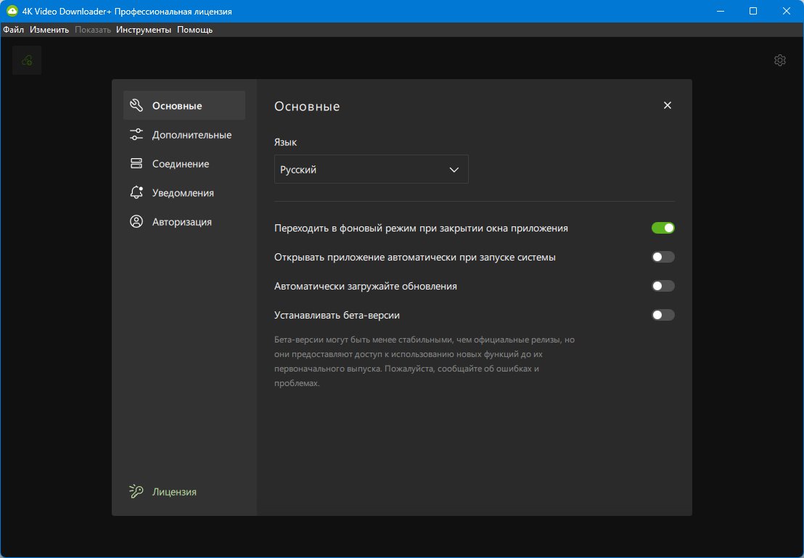The height and width of the screenshot is (558, 804).
Task: Click the Язык label
Action: point(286,142)
